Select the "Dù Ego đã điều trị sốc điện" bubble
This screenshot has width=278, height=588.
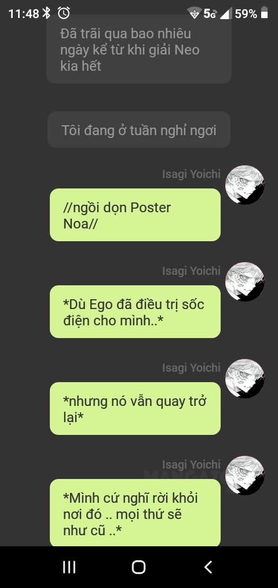(x=135, y=311)
